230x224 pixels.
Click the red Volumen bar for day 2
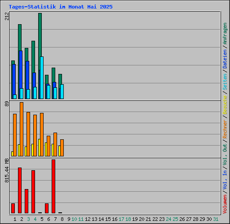(20, 190)
